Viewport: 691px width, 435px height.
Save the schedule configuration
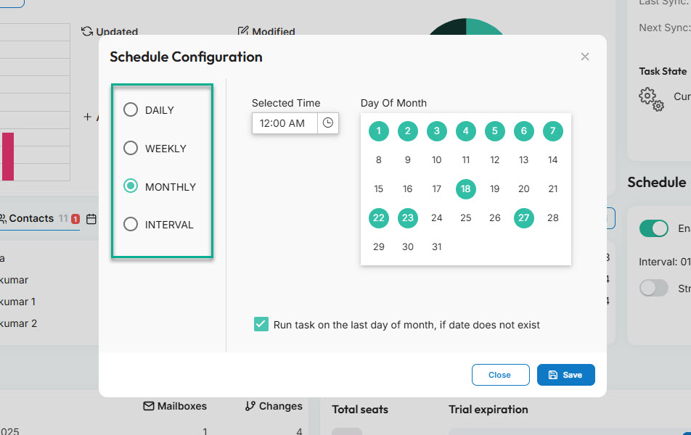(x=565, y=375)
